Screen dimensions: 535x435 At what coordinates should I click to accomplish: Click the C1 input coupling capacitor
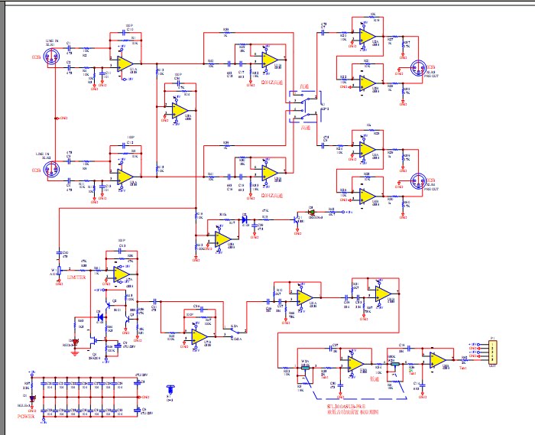coord(69,48)
